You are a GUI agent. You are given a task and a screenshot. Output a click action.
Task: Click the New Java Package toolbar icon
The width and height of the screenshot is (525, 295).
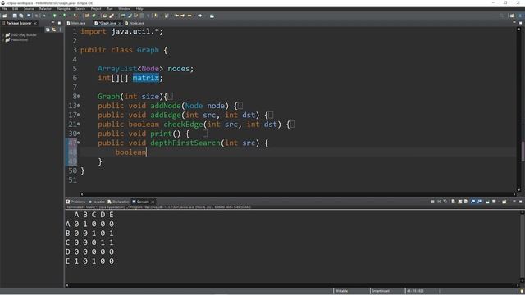[87, 16]
